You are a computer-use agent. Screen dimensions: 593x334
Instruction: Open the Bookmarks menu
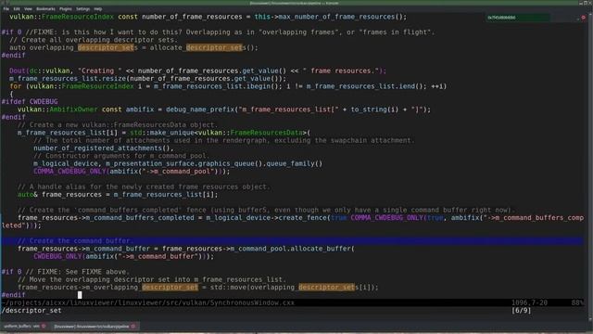point(45,8)
